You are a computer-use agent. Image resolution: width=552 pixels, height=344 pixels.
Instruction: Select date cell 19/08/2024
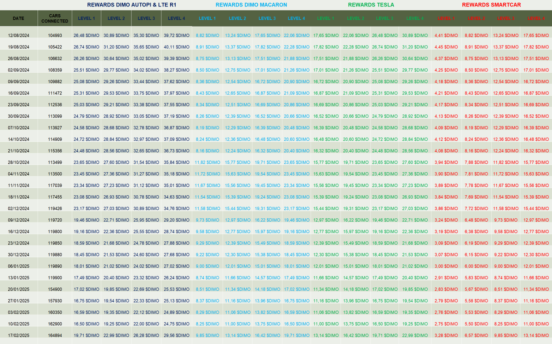click(x=18, y=47)
